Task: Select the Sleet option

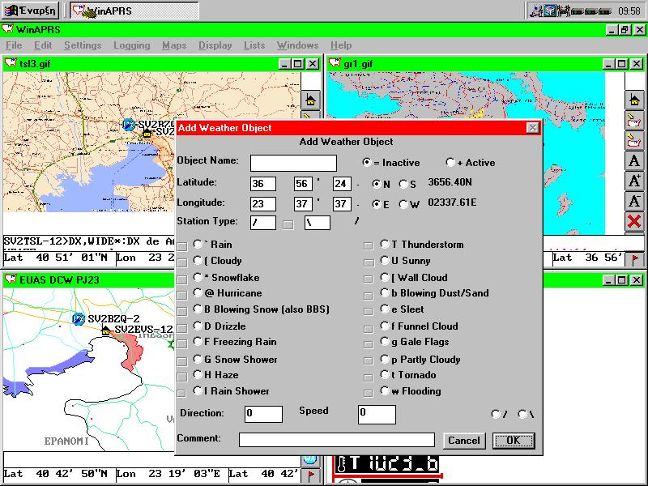Action: (x=385, y=309)
